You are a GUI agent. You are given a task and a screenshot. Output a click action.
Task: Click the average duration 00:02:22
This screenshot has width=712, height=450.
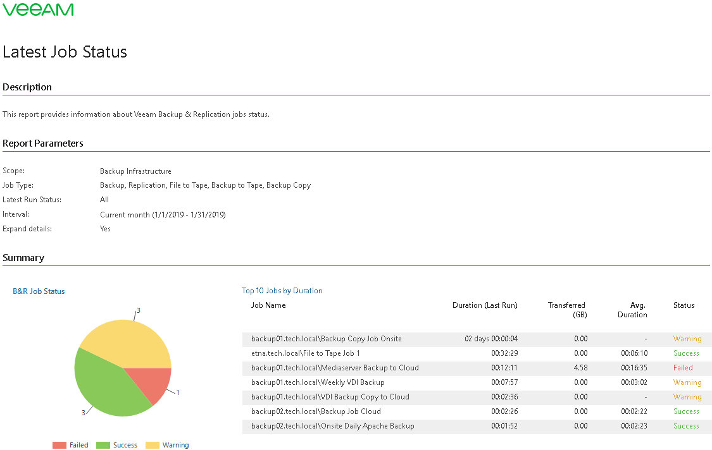coord(634,411)
